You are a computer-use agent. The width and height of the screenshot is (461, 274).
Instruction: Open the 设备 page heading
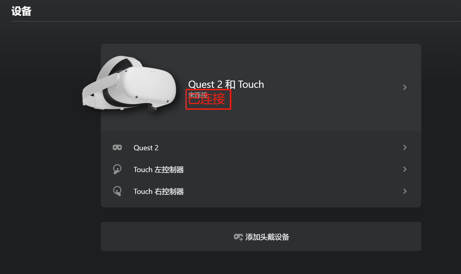coord(21,11)
